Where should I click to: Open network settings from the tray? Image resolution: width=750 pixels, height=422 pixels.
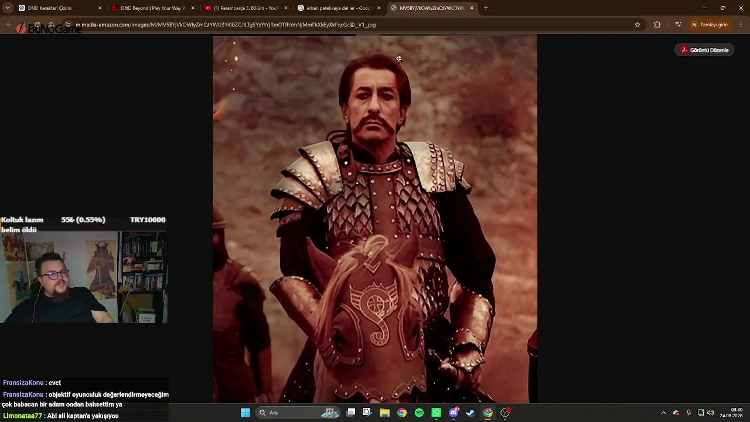pyautogui.click(x=700, y=413)
